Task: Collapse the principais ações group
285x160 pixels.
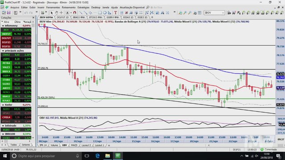Action: 3,51
